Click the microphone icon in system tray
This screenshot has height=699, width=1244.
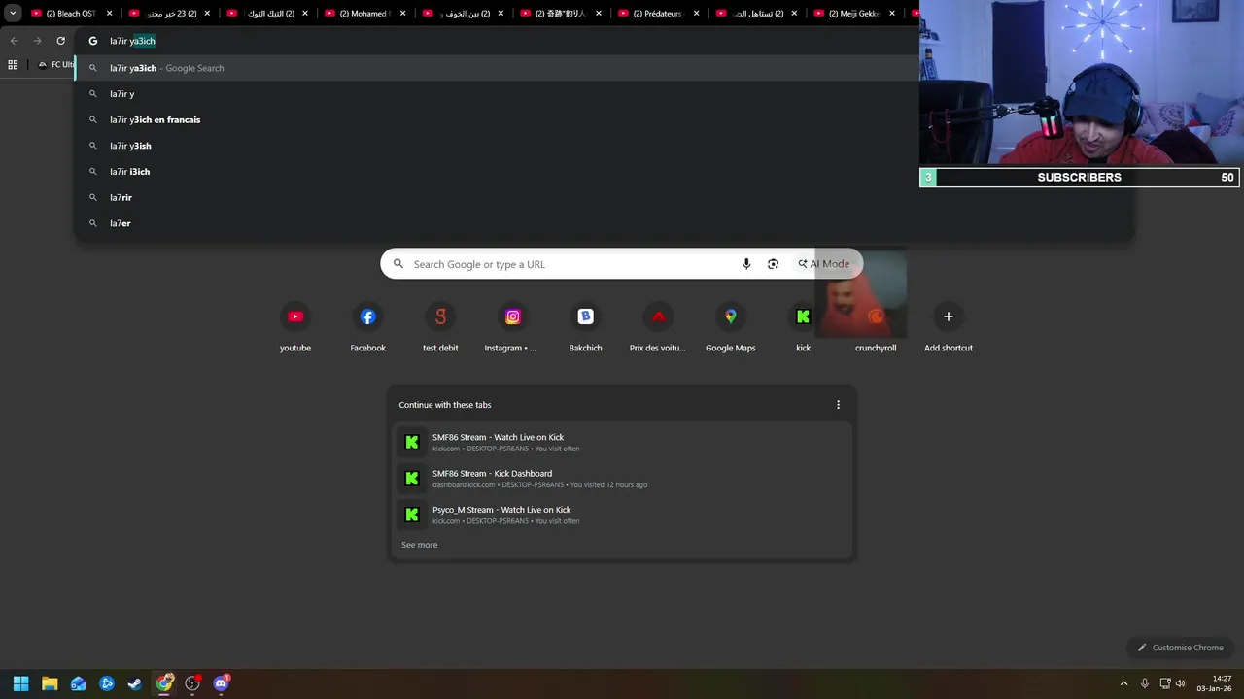(1145, 683)
